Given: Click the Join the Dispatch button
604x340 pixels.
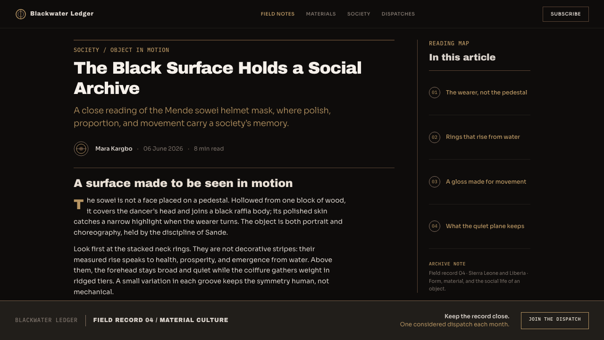Looking at the screenshot, I should point(555,321).
